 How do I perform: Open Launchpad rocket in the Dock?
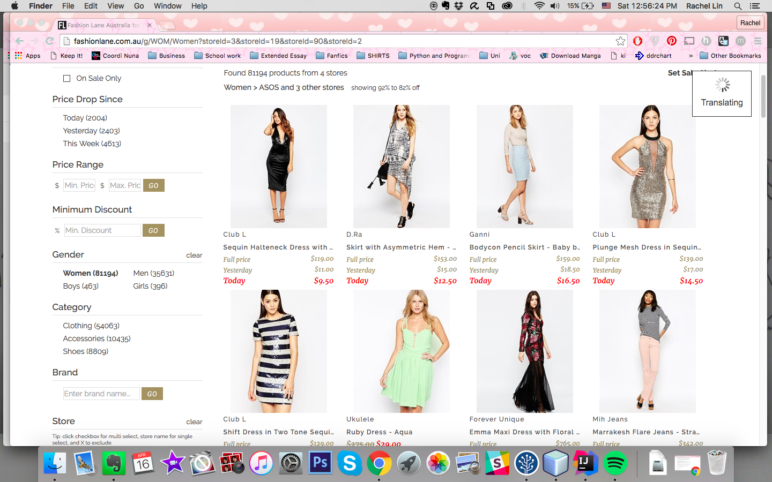click(409, 463)
